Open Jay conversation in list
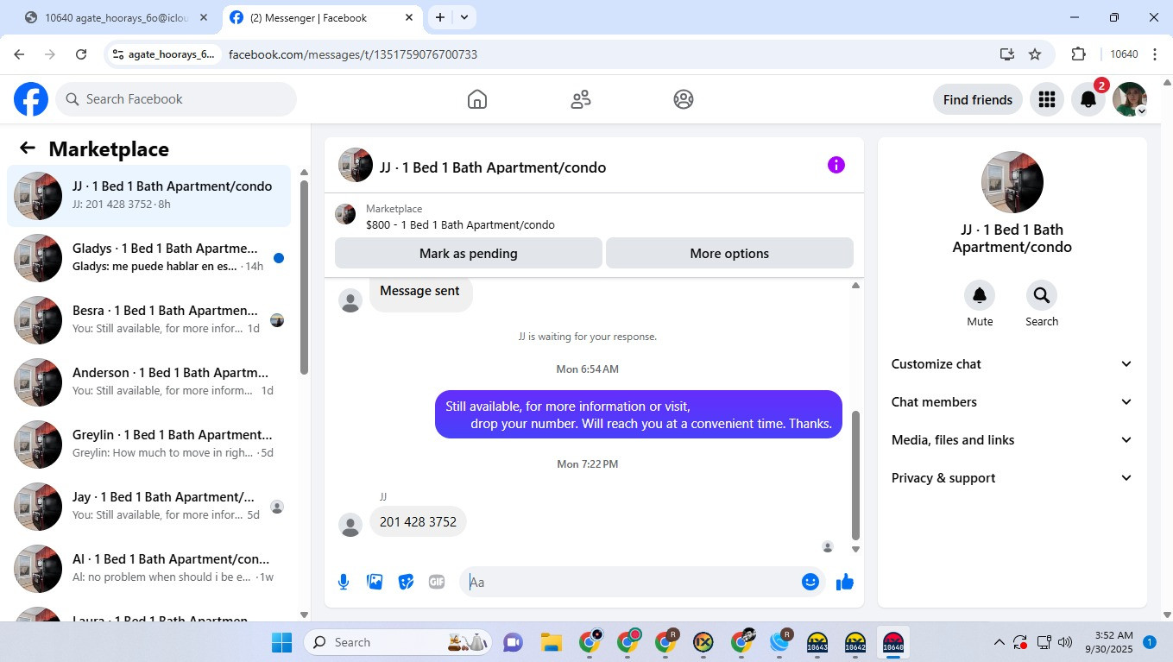Viewport: 1173px width, 662px height. pyautogui.click(x=148, y=507)
